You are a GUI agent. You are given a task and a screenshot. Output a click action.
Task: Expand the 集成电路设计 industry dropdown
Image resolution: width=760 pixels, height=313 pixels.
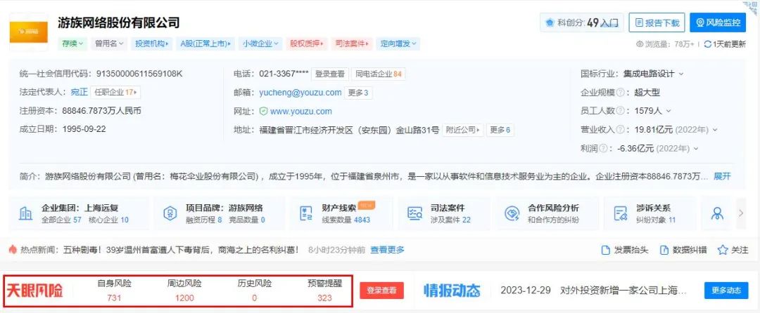(x=681, y=74)
